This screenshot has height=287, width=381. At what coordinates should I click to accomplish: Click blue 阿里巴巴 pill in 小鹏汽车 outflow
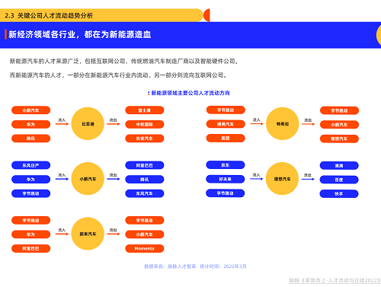145,165
